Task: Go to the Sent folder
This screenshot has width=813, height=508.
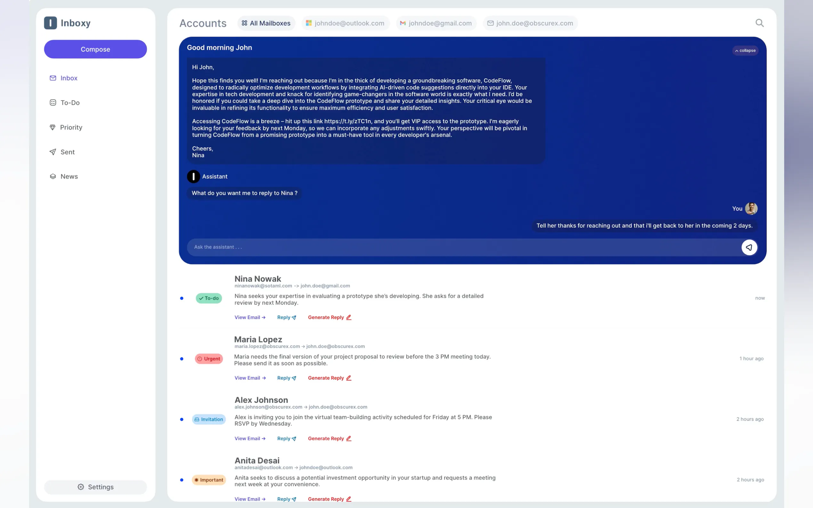Action: 67,152
